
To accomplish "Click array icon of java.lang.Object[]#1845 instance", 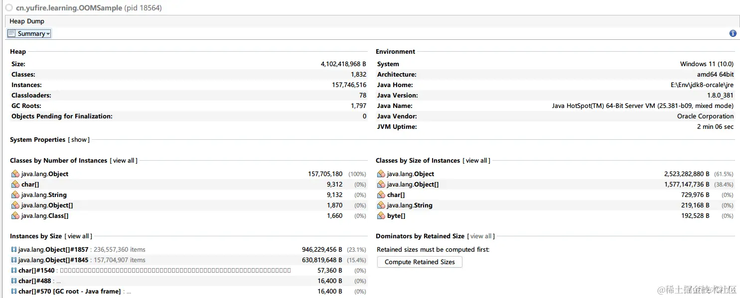I will coord(14,260).
